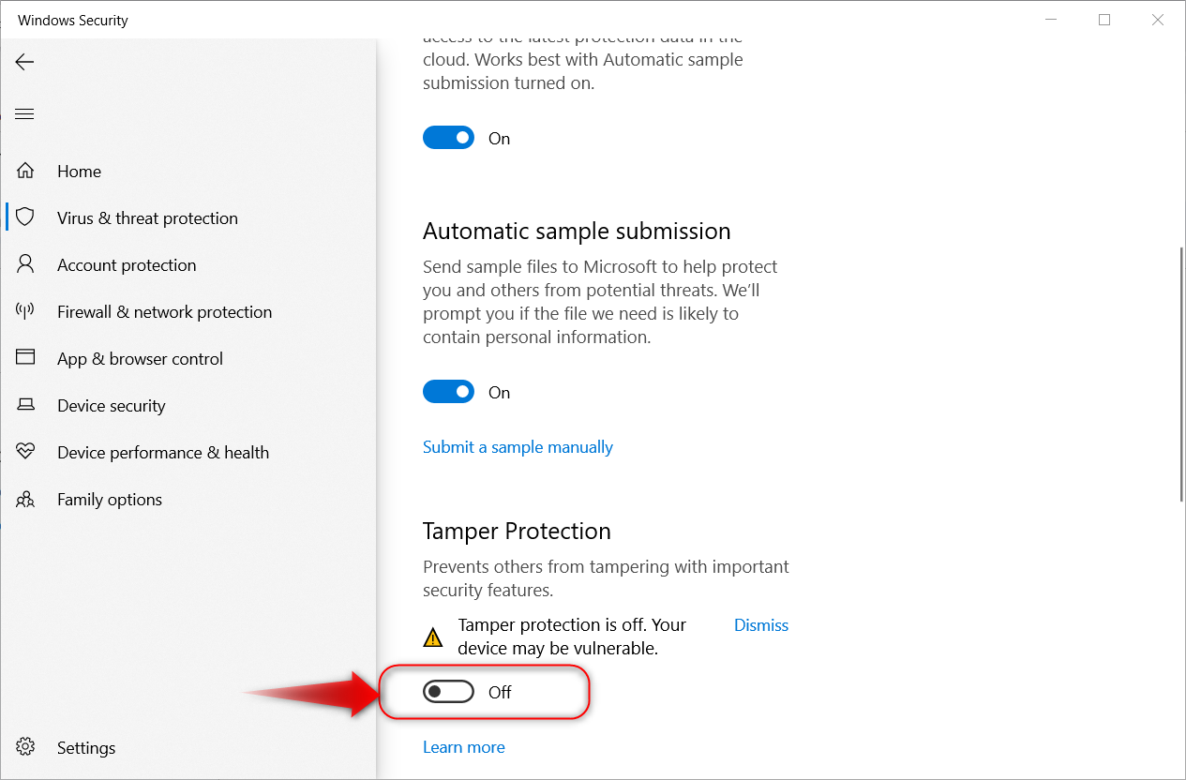Viewport: 1186px width, 780px height.
Task: Go to Account protection menu item
Action: pyautogui.click(x=127, y=265)
